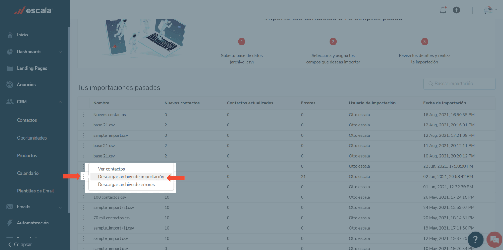This screenshot has height=250, width=503.
Task: Click the Landing Pages icon
Action: (10, 68)
